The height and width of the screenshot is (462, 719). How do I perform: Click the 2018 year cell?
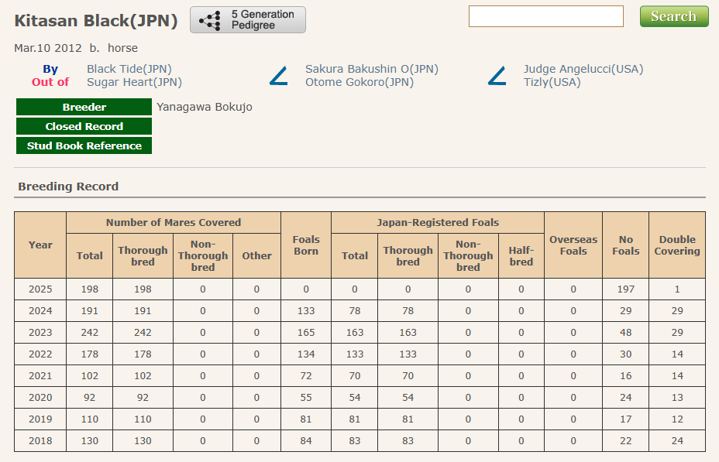click(40, 441)
